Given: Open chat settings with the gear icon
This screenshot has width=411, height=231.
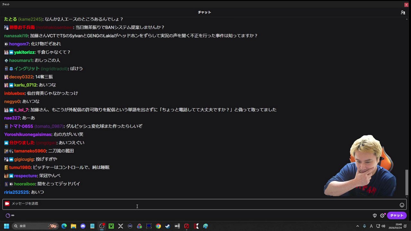Looking at the screenshot, I should tap(382, 215).
